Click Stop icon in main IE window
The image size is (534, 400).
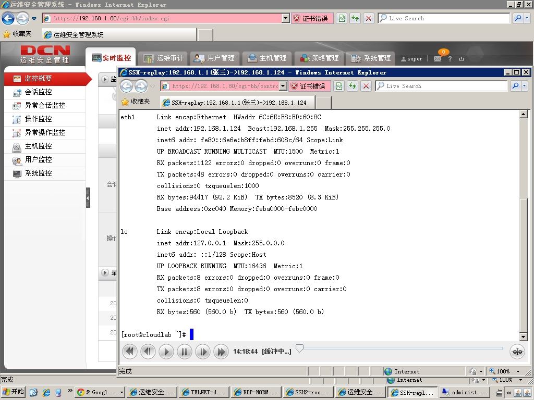369,18
